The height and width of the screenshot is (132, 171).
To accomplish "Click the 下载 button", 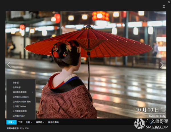I will coord(20,122).
